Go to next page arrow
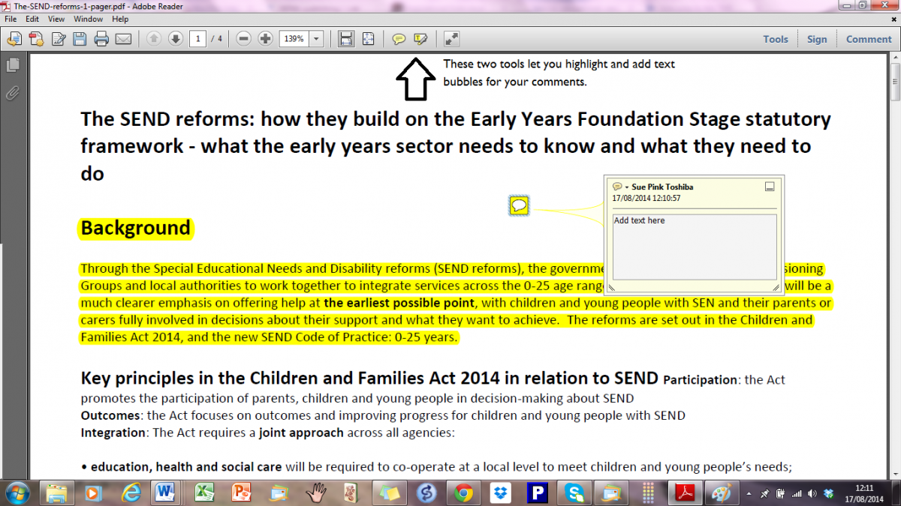Image resolution: width=901 pixels, height=506 pixels. tap(175, 39)
